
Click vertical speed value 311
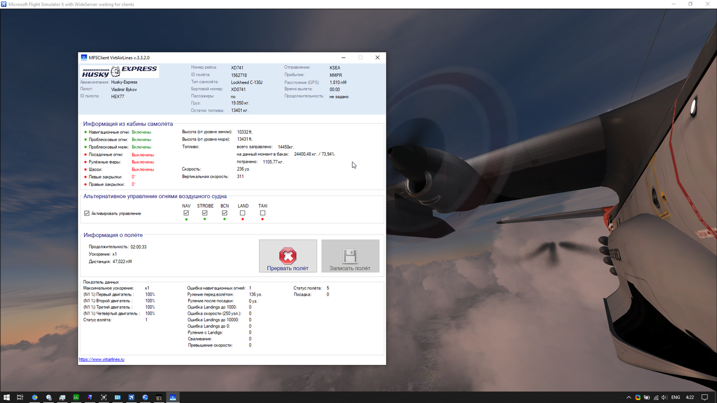(240, 176)
